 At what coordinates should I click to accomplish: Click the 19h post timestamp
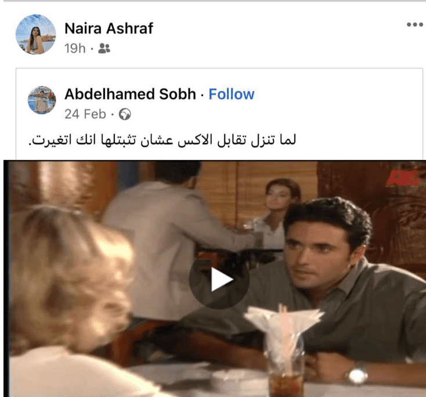[x=75, y=48]
